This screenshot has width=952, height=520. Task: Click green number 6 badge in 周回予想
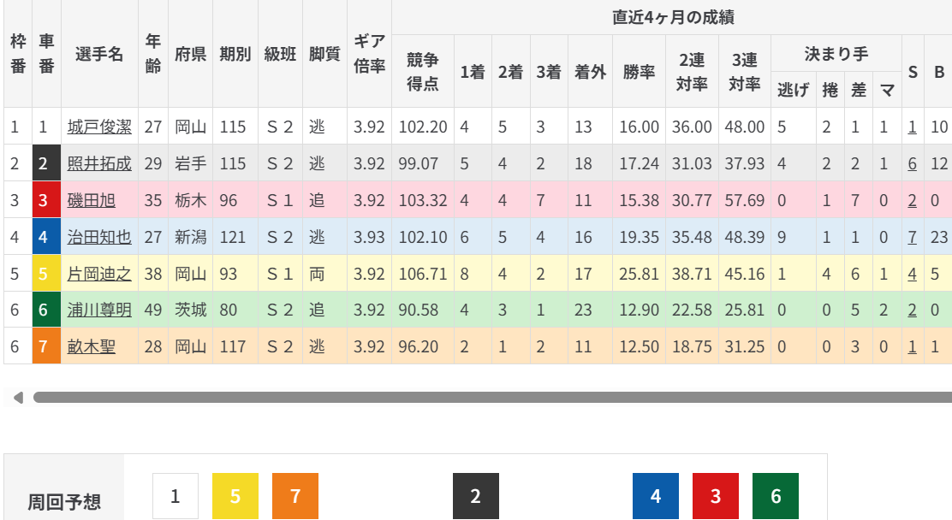[x=776, y=496]
